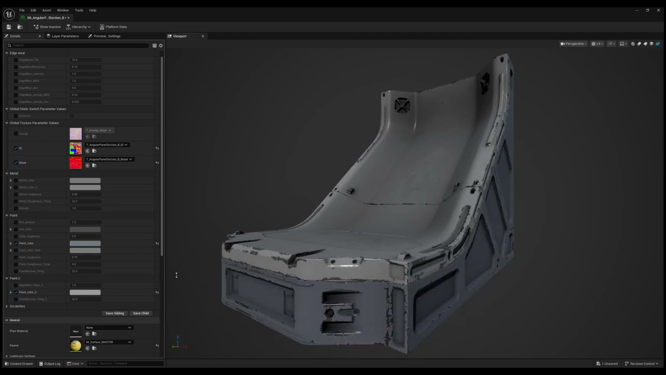Browse to T_AngularPanelSection_B_ID texture asset
Screen dimensions: 666x375
[x=94, y=151]
